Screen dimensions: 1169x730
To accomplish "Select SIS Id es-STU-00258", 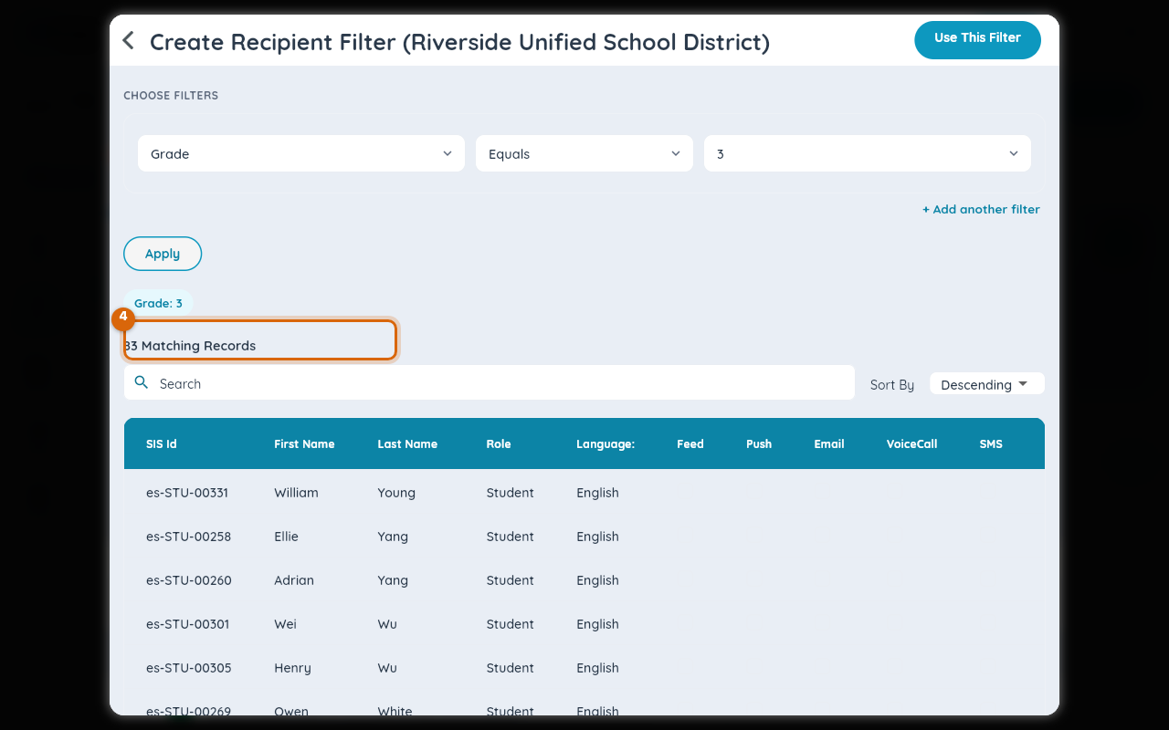I will (x=188, y=537).
